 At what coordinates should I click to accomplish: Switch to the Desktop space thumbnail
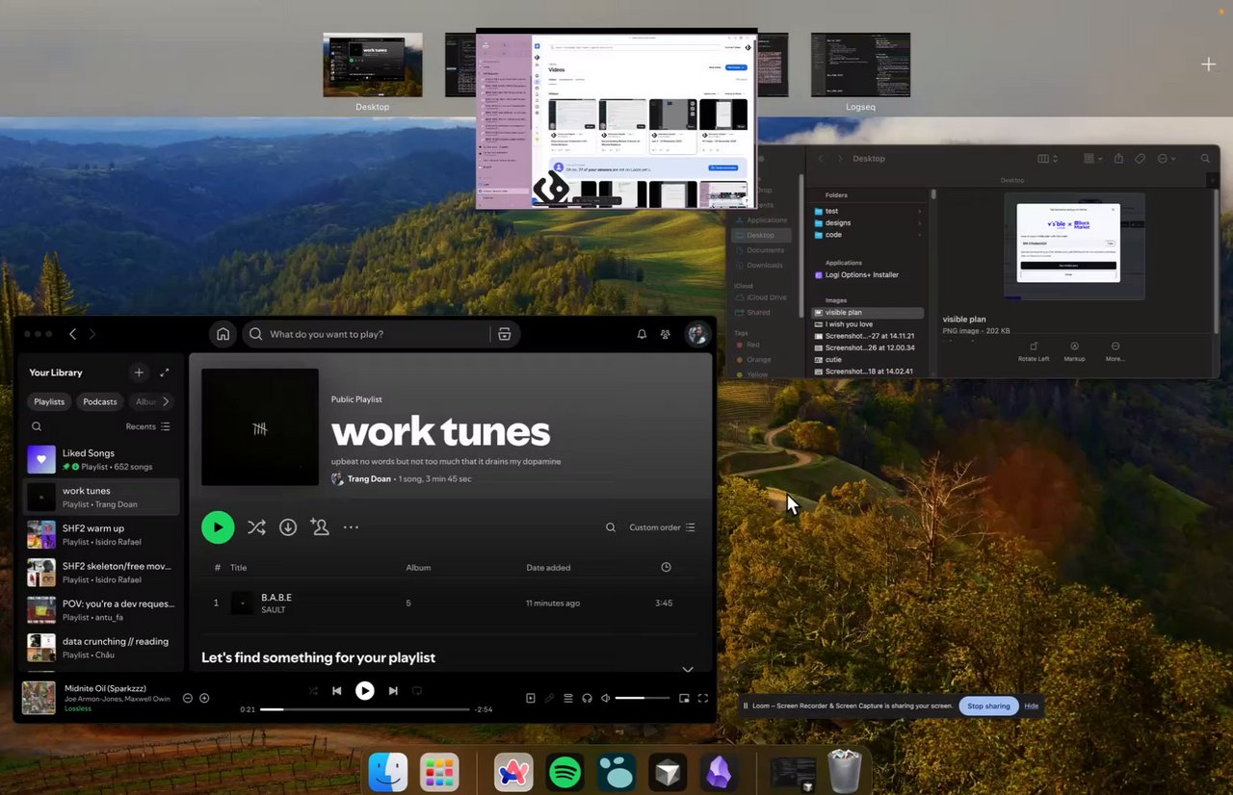pos(373,64)
